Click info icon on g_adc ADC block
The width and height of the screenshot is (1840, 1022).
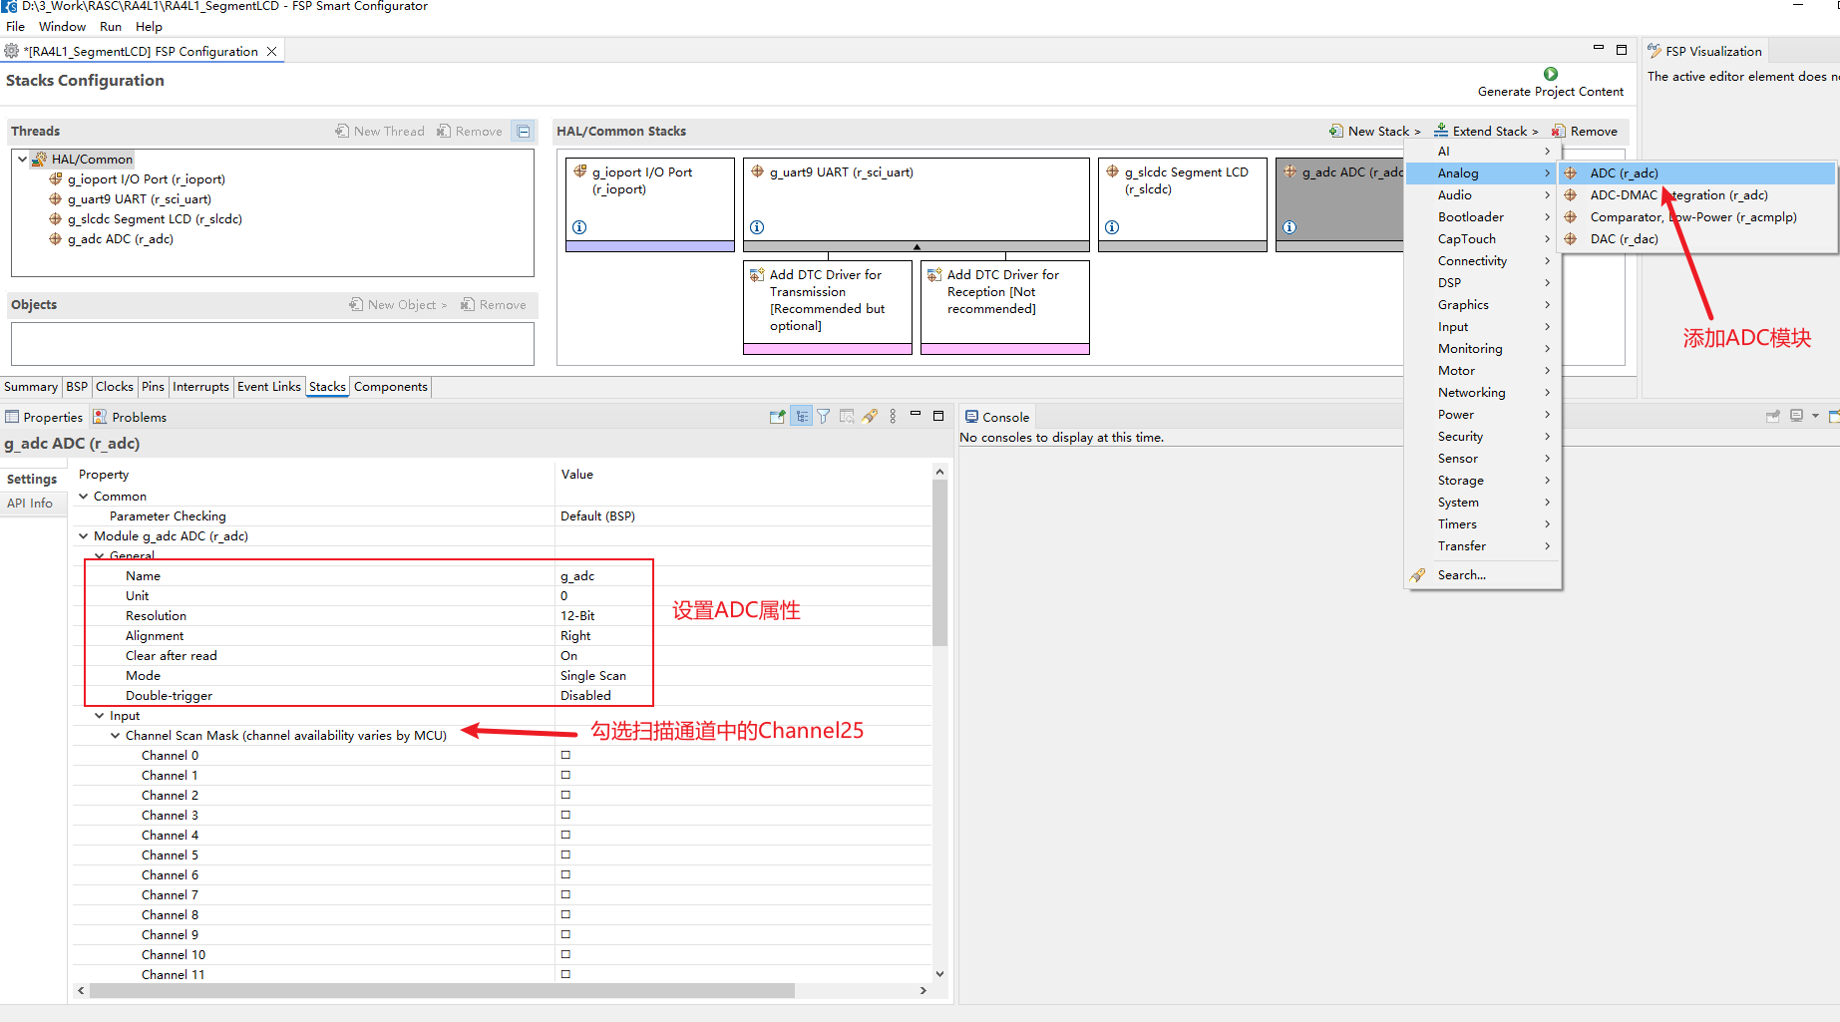(x=1289, y=227)
